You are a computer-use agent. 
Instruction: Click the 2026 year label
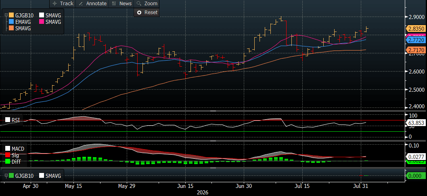203,192
